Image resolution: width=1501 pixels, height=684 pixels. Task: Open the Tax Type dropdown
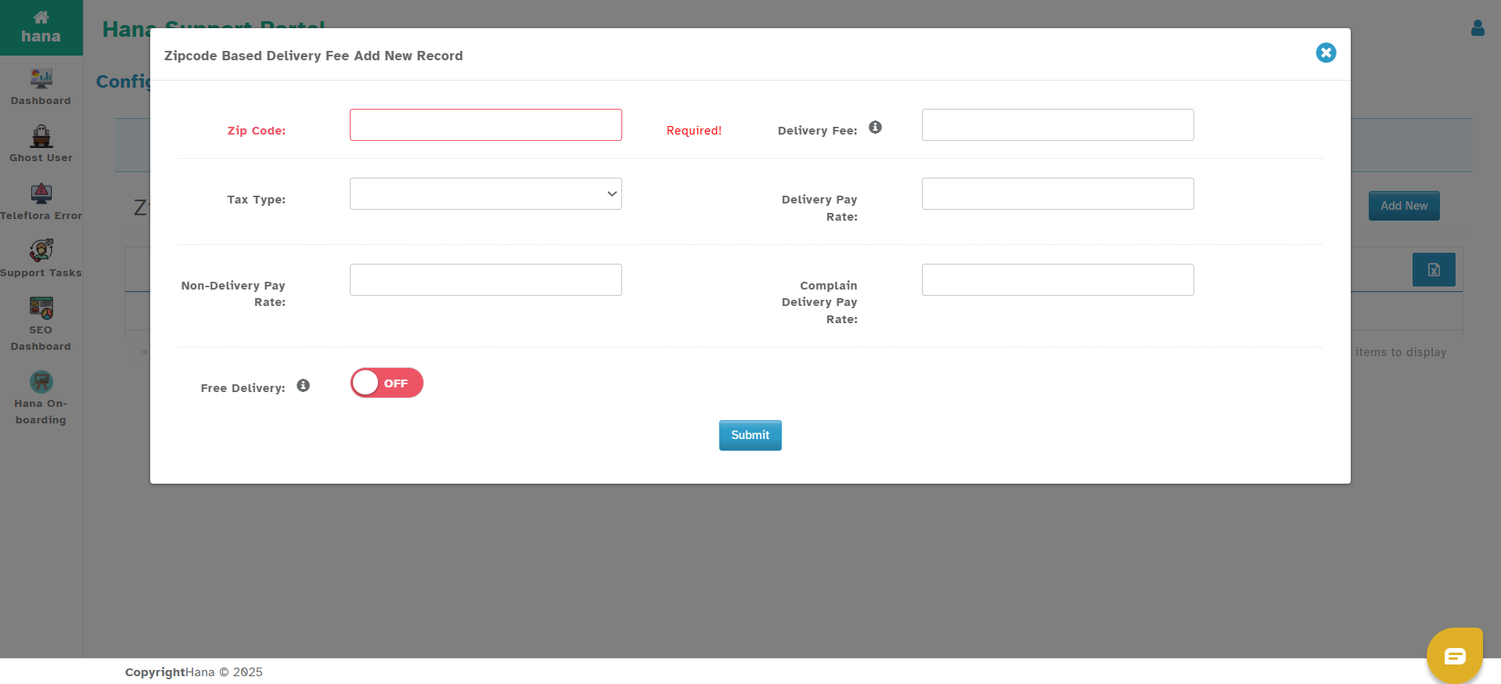pos(486,193)
